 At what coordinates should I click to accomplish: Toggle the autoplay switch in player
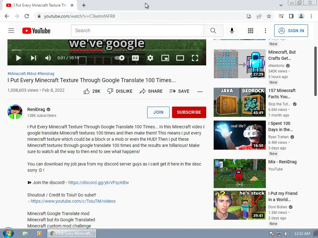pos(120,58)
